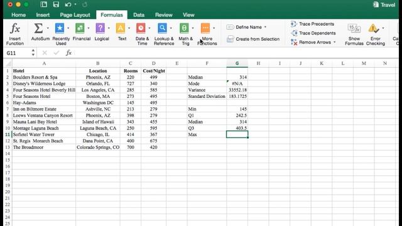Screen dimensions: 402x226
Task: Click the formula bar confirm checkmark icon
Action: point(57,53)
